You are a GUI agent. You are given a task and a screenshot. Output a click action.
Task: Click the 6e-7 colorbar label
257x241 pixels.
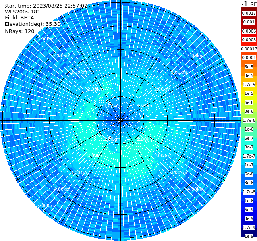[x=249, y=138]
